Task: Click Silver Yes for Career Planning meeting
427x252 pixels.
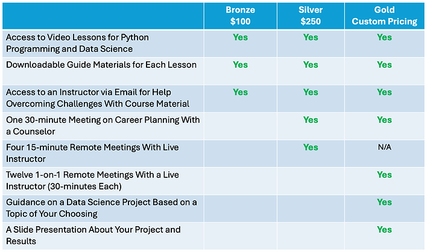Action: pos(311,120)
